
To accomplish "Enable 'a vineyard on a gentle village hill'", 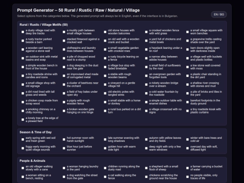I will (x=105, y=84).
